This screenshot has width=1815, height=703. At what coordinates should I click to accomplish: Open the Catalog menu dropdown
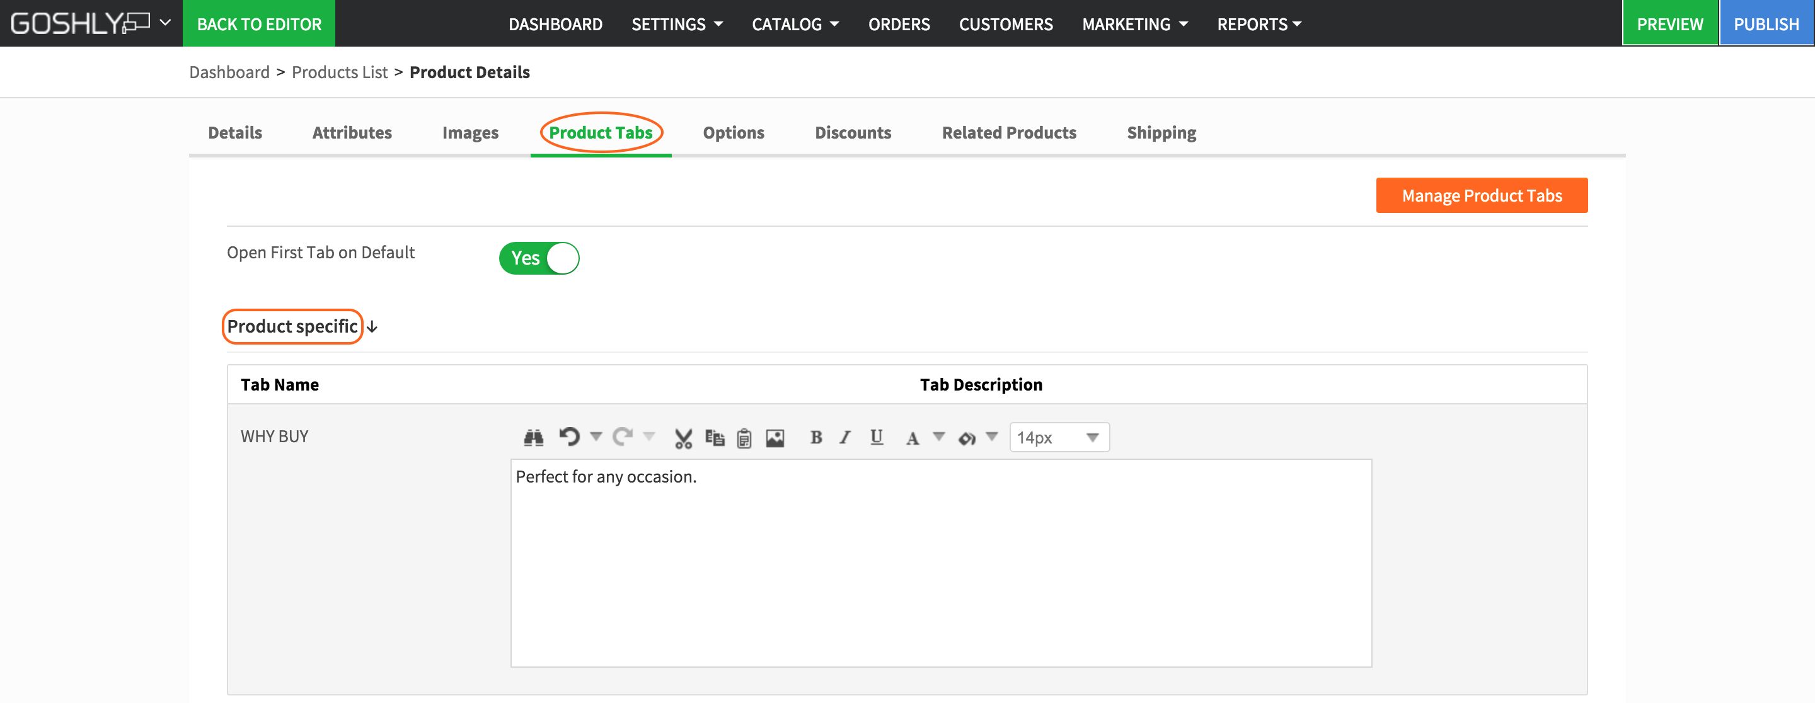pyautogui.click(x=795, y=24)
